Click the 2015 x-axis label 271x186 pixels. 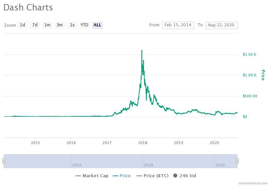[36, 143]
